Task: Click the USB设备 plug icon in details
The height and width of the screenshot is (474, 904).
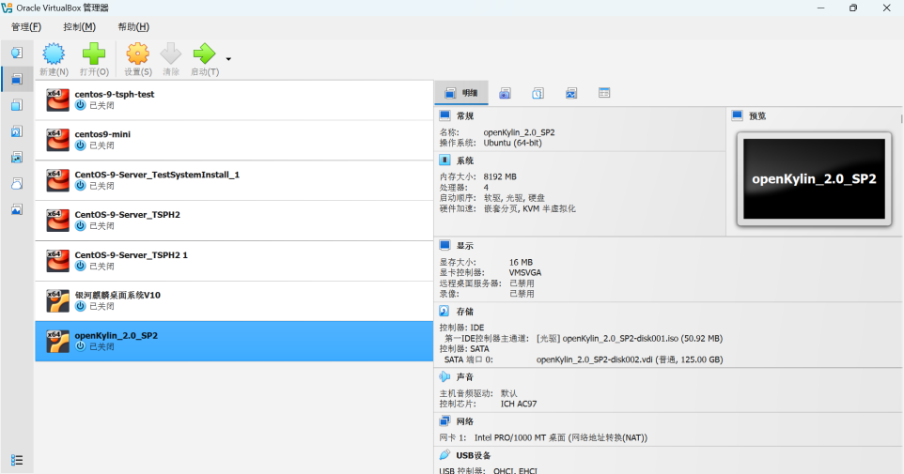Action: [444, 455]
